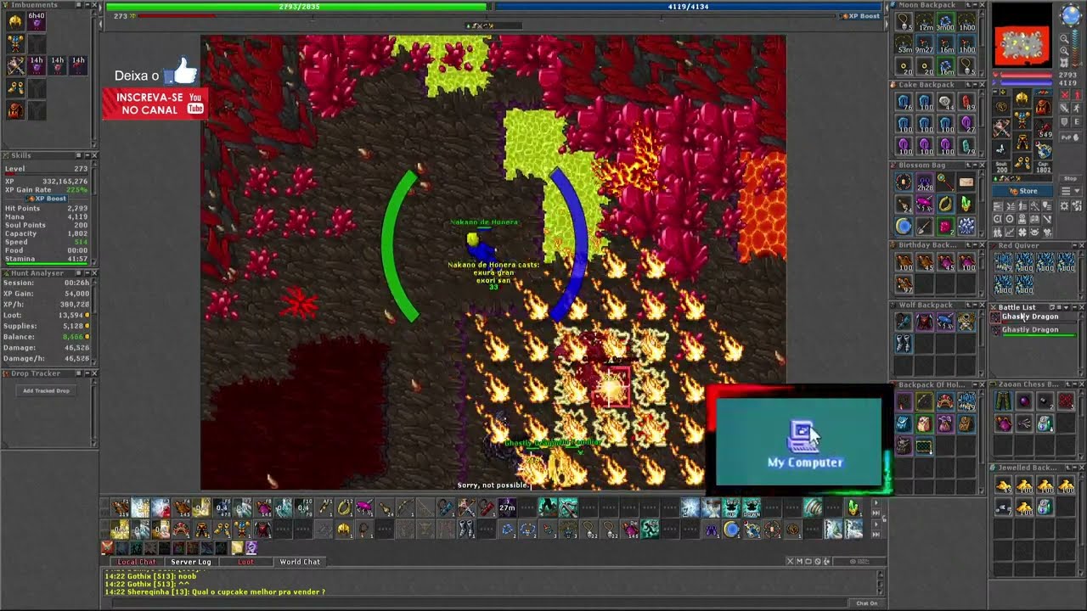1087x611 pixels.
Task: Click the letter item in Blossom Bag
Action: click(x=966, y=182)
